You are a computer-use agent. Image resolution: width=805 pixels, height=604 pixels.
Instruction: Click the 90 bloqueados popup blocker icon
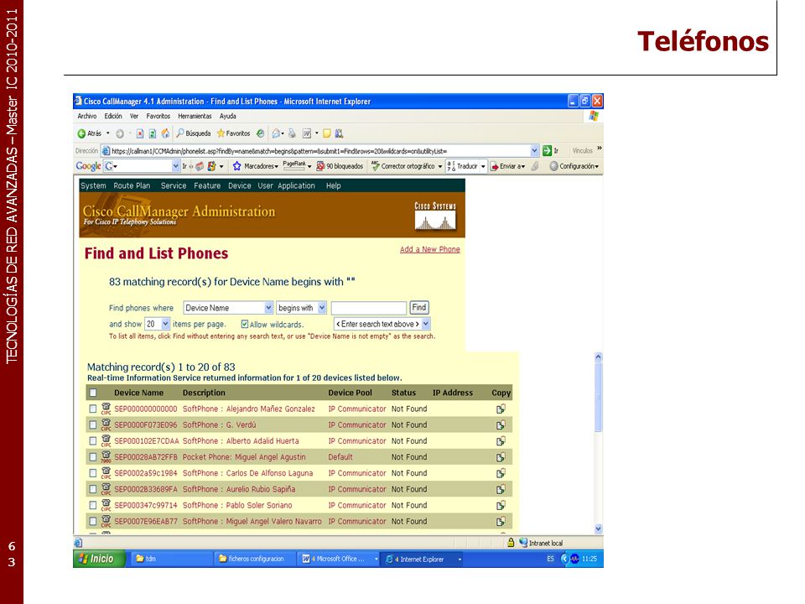pyautogui.click(x=320, y=166)
